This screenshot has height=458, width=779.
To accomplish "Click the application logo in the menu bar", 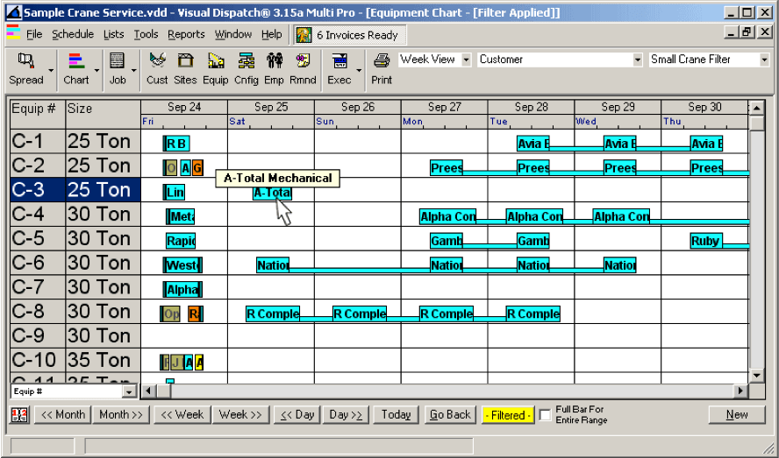I will 13,32.
